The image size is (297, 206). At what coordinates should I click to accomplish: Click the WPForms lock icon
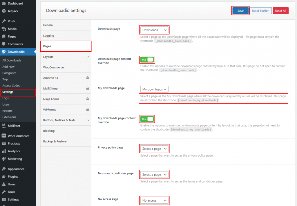coord(88,110)
